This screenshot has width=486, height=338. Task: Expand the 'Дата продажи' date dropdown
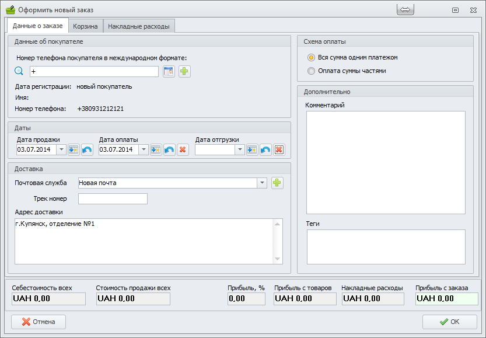[x=61, y=150]
